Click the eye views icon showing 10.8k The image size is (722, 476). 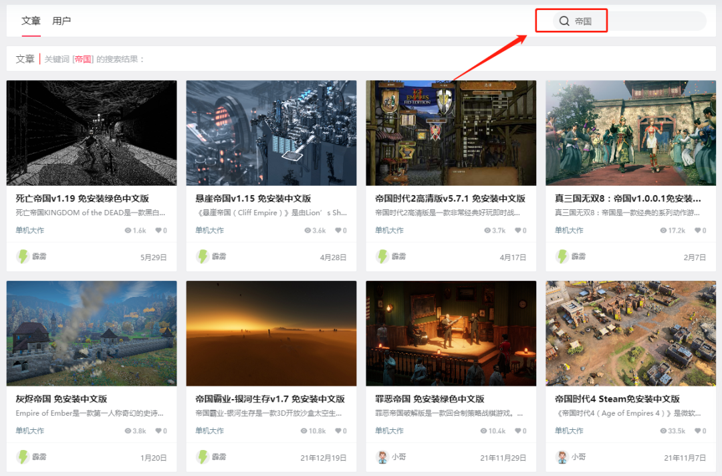point(304,431)
